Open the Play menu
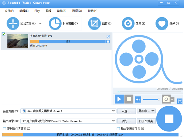This screenshot has width=184, height=138. pos(37,11)
